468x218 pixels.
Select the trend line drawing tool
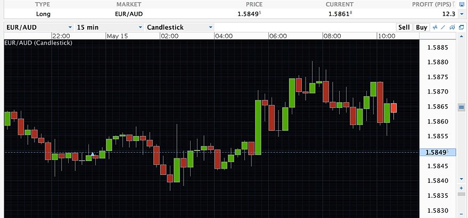[x=443, y=27]
